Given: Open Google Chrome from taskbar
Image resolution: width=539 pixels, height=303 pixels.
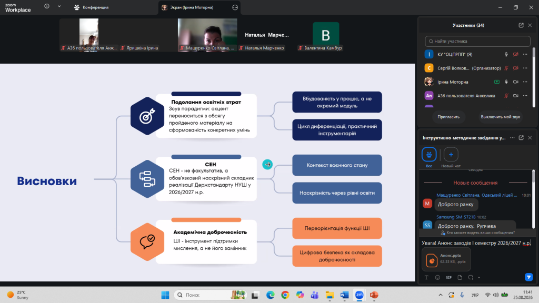Looking at the screenshot, I should (285, 295).
